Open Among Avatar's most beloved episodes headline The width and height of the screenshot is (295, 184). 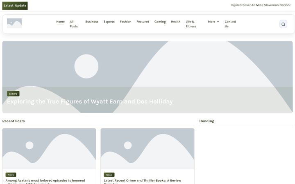pyautogui.click(x=45, y=182)
